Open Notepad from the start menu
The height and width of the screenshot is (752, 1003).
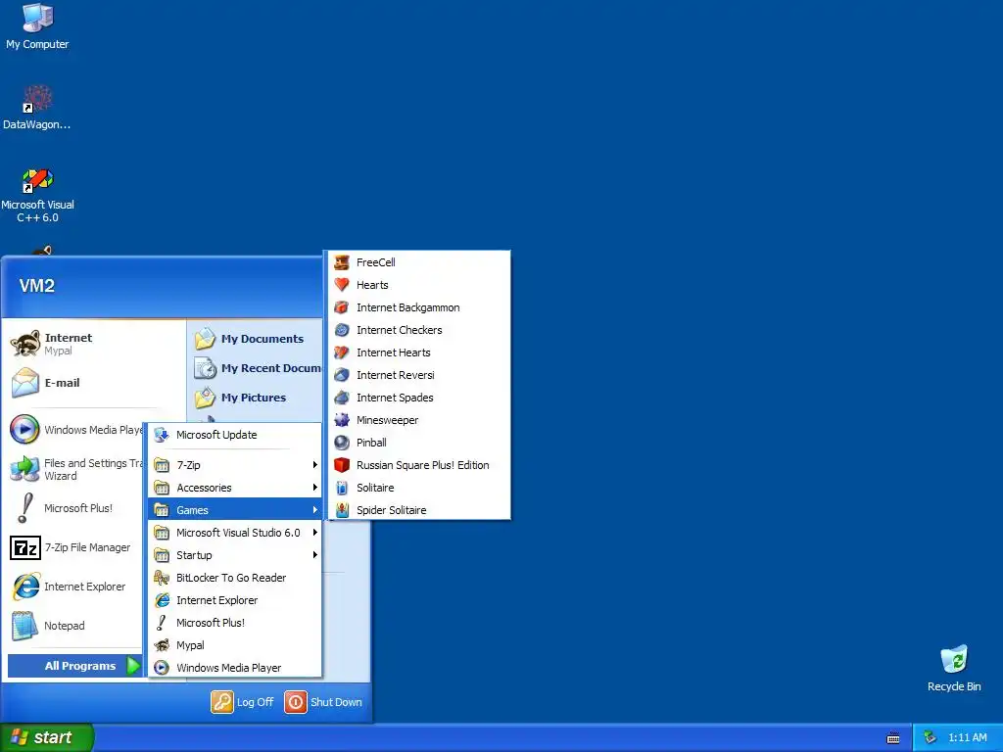[75, 626]
